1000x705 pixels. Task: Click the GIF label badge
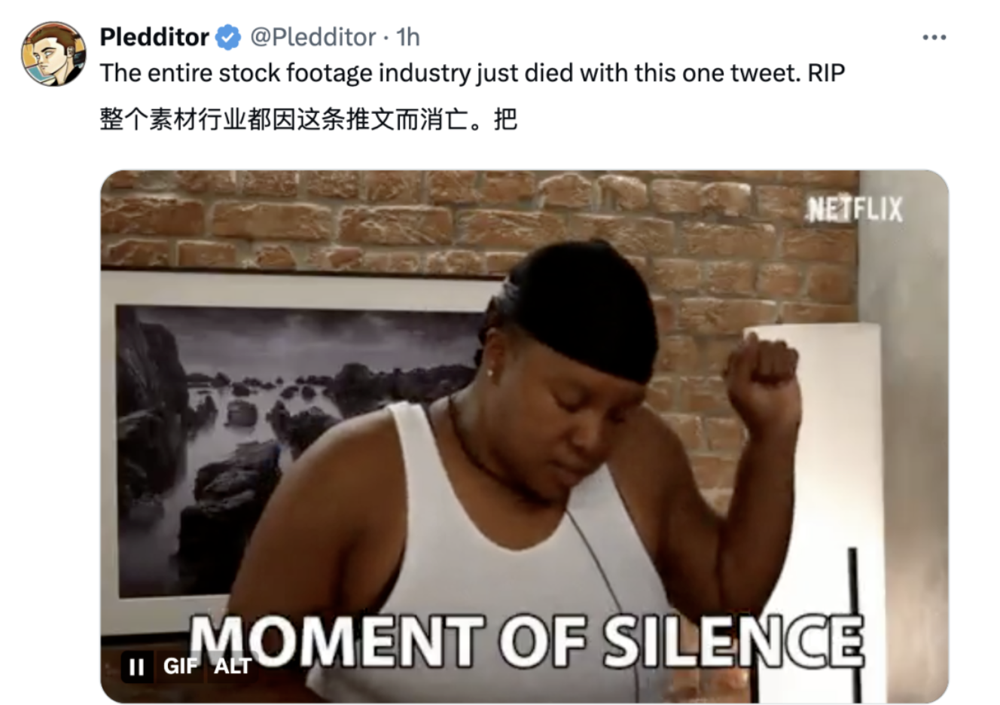click(180, 667)
